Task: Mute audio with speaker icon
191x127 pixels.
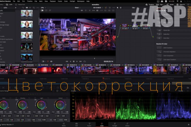Action: (x=51, y=61)
